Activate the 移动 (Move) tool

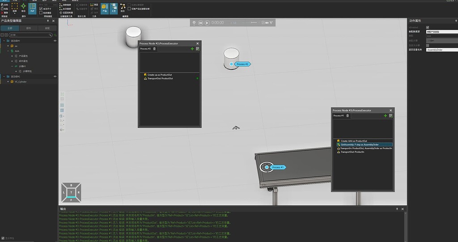click(23, 8)
